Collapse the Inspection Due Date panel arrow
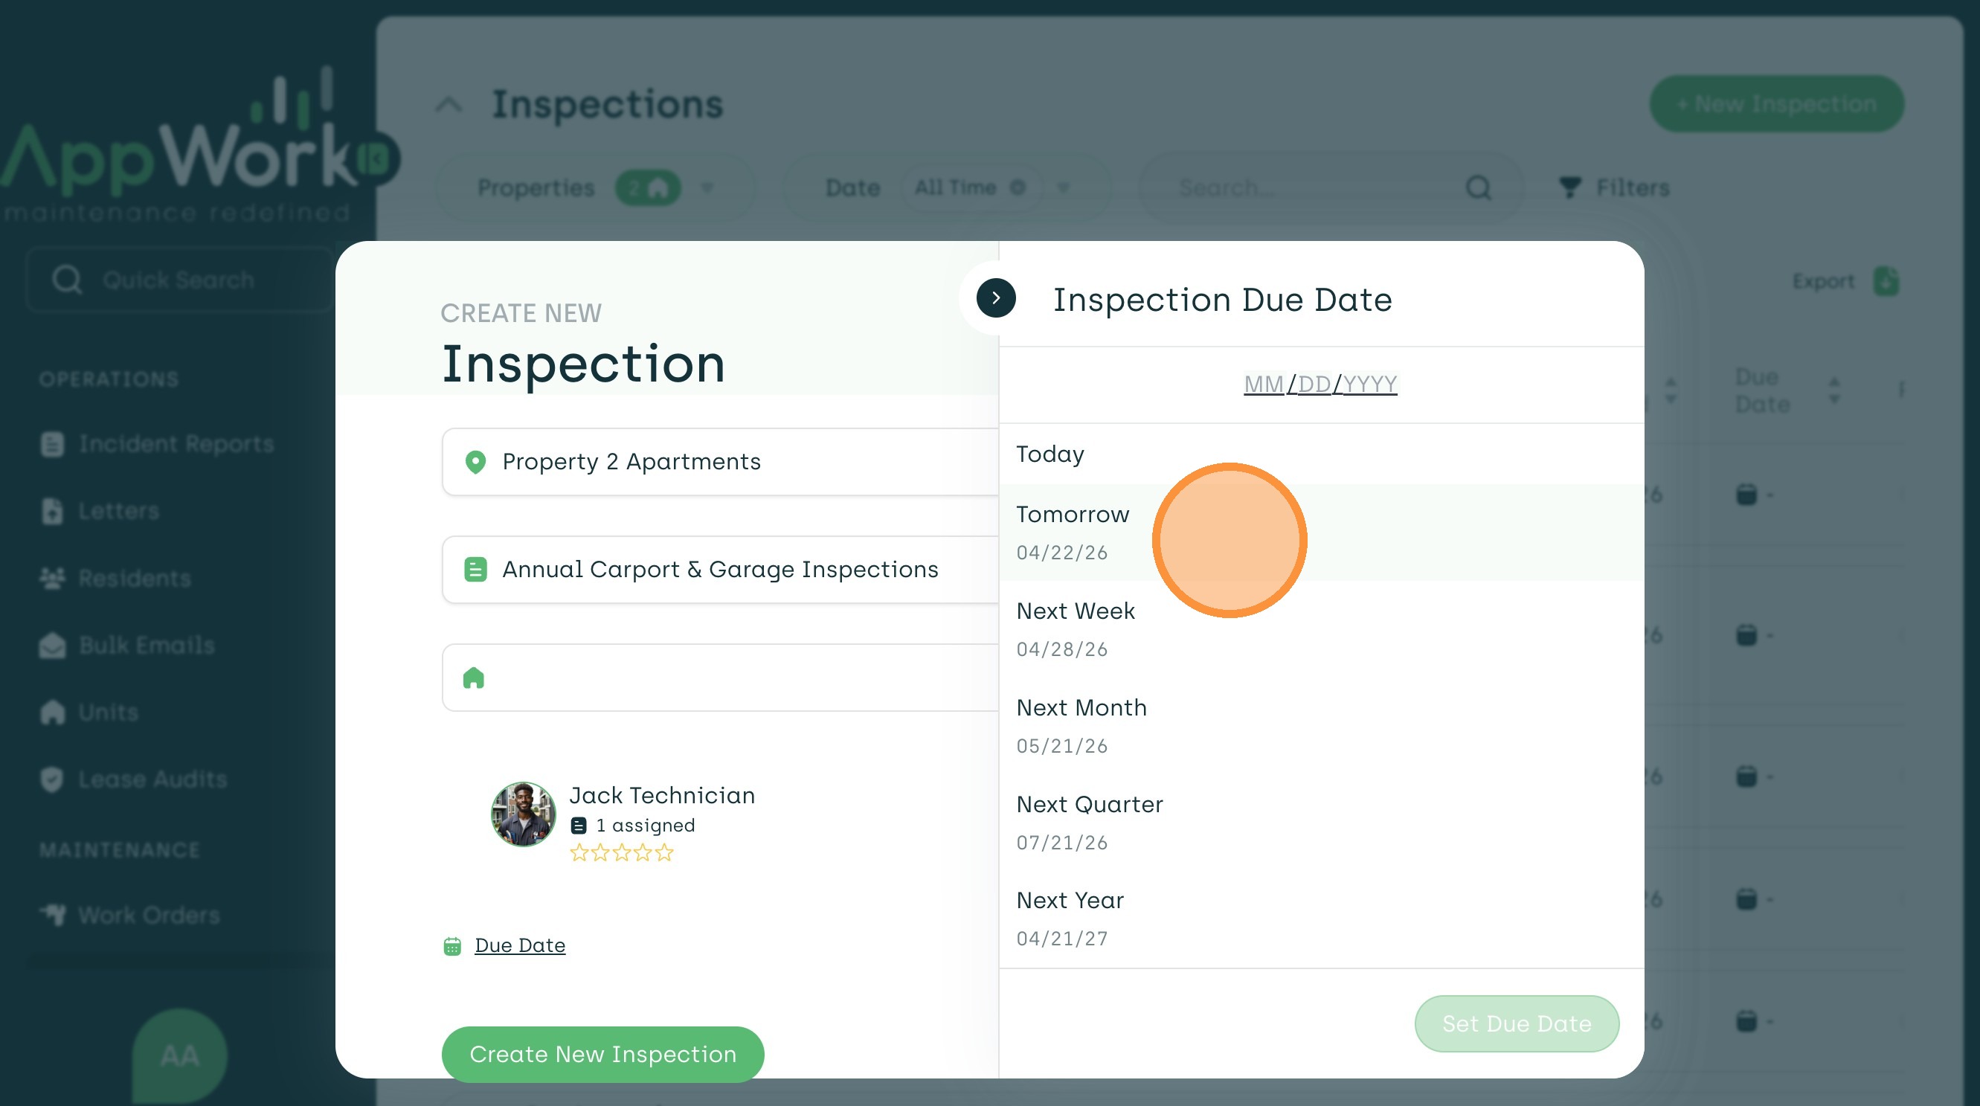This screenshot has height=1106, width=1980. coord(995,298)
